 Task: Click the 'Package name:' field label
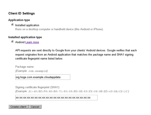pos(24,67)
